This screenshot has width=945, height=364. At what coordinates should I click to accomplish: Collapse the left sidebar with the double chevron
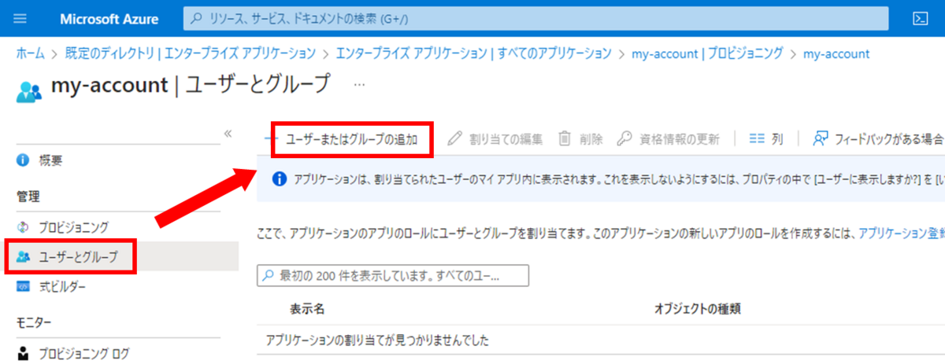click(228, 133)
